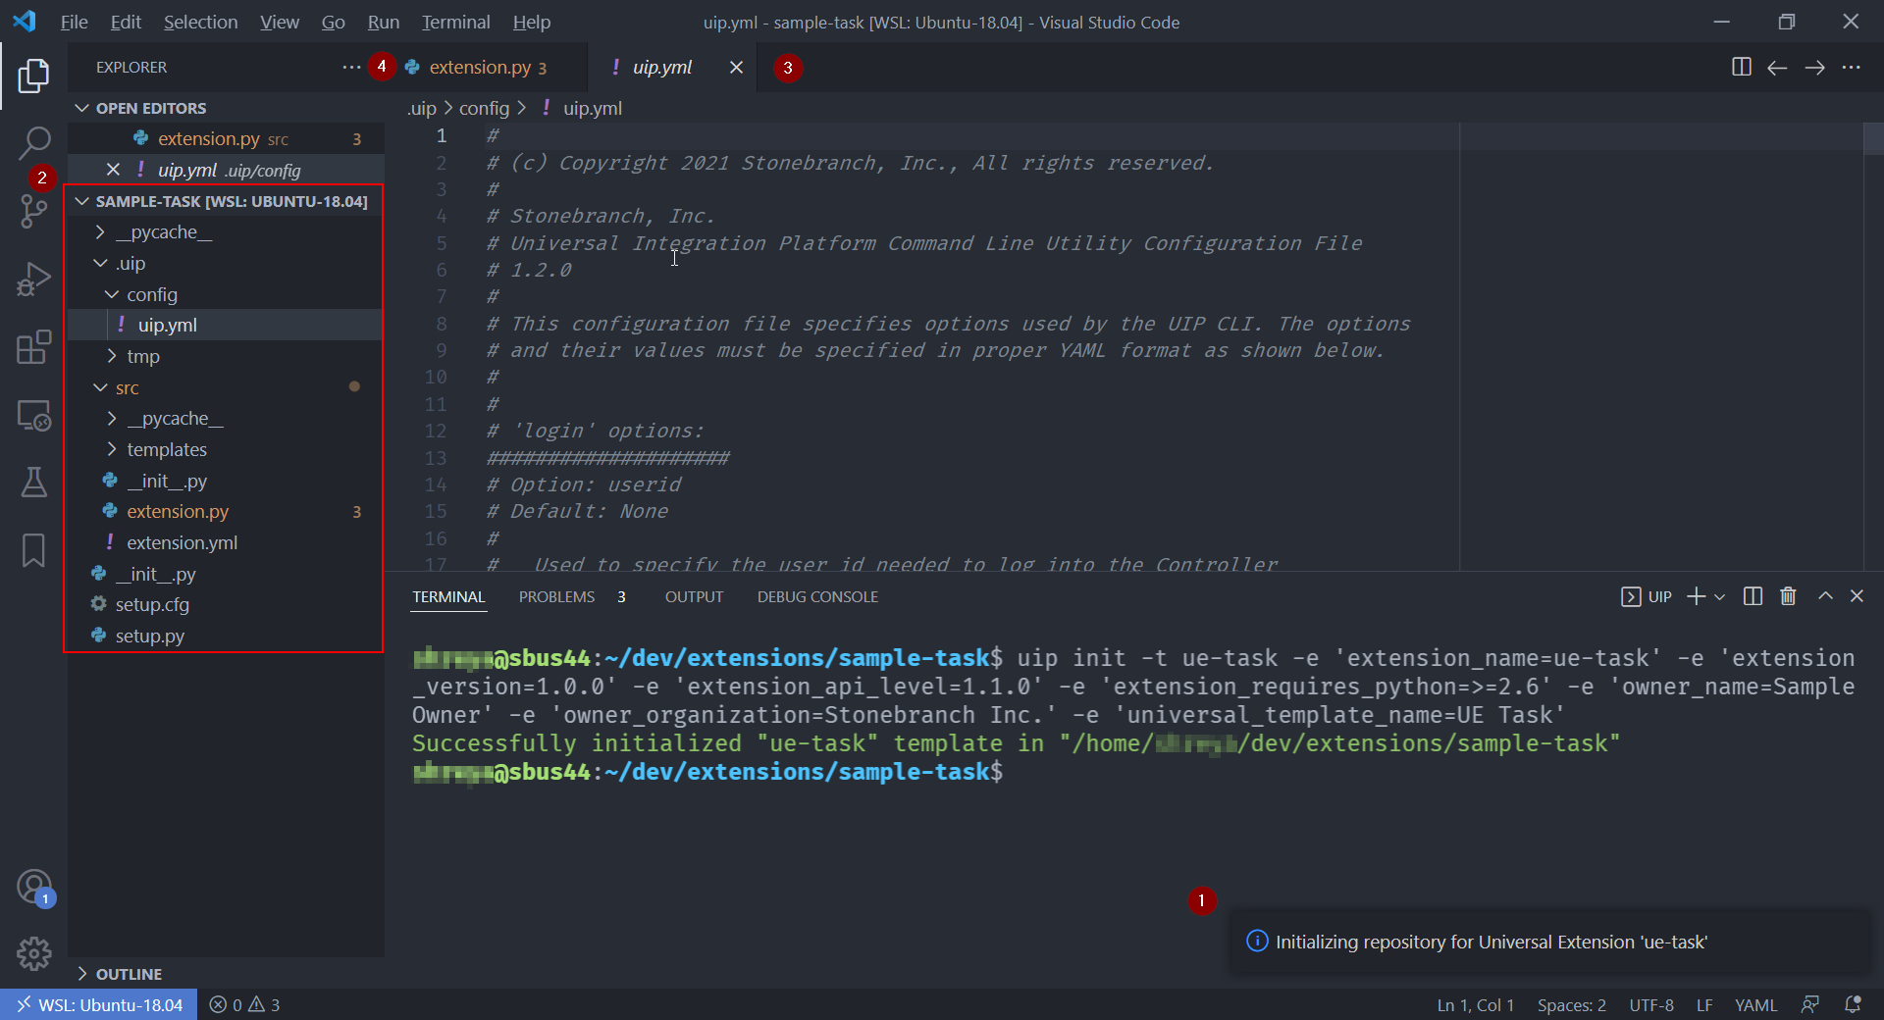Screen dimensions: 1884x1020
Task: Split the terminal pane
Action: click(1753, 596)
